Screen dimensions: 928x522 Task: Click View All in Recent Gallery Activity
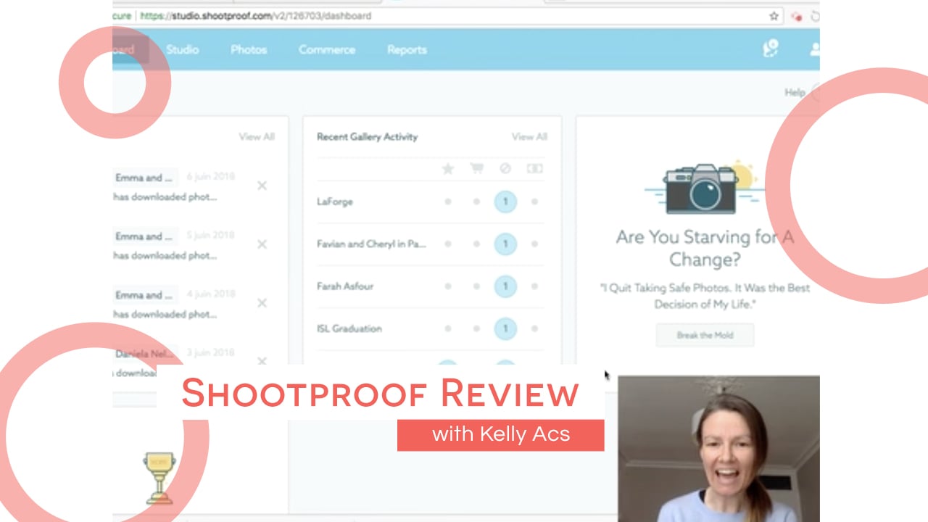[x=529, y=136]
